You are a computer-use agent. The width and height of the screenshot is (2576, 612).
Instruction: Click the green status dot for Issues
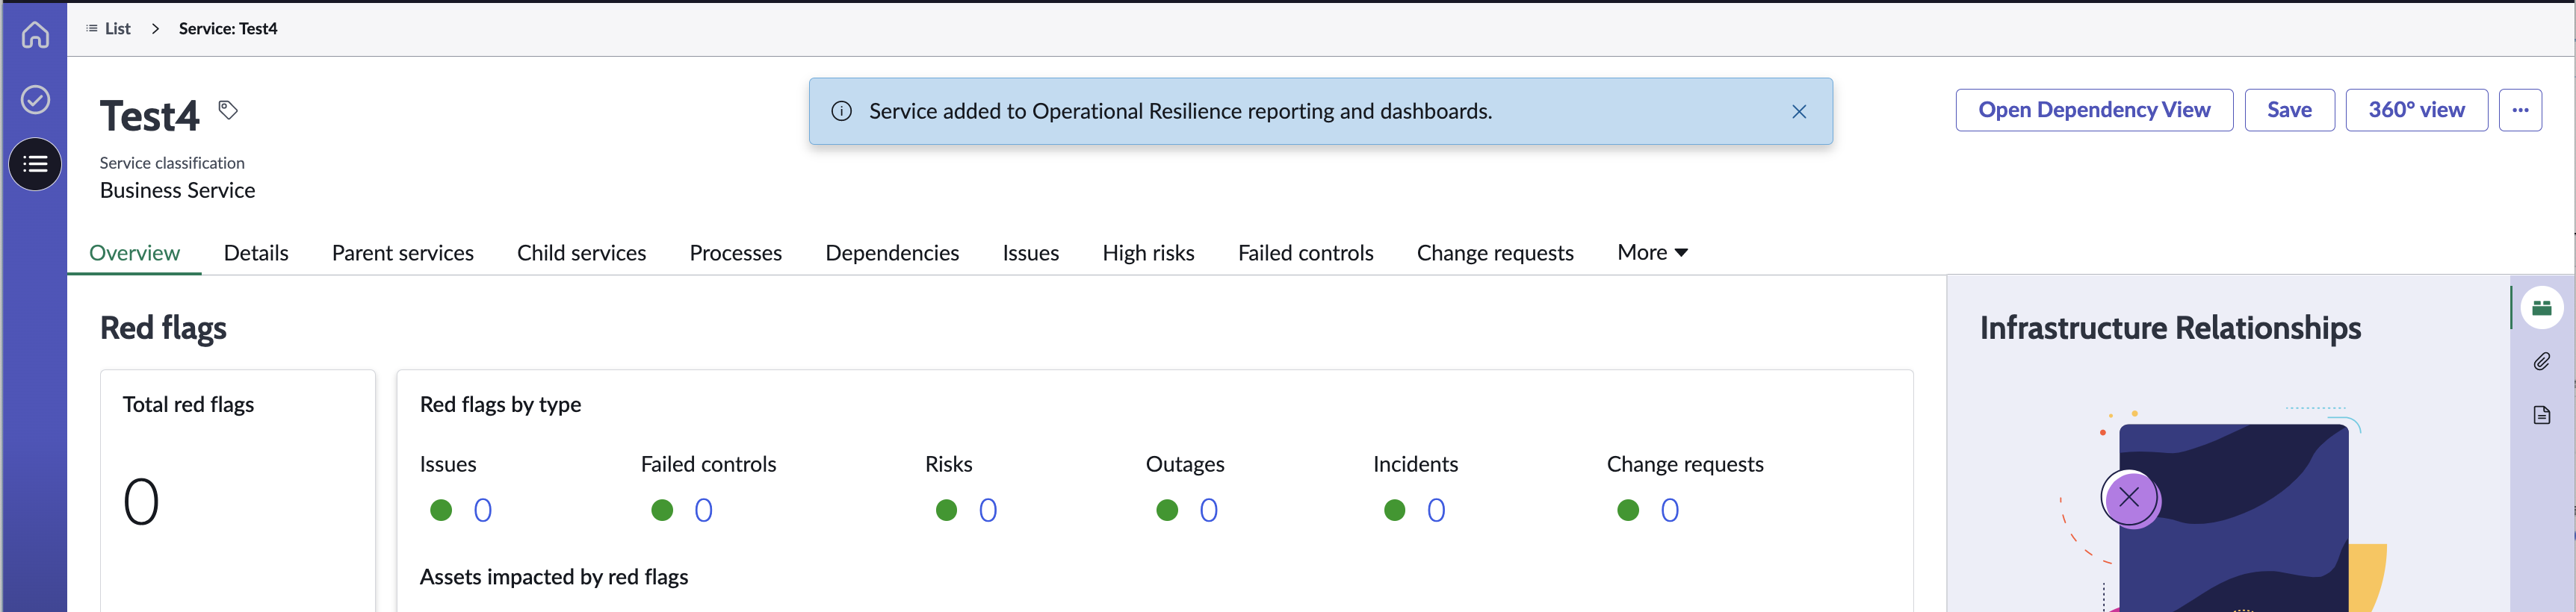441,510
